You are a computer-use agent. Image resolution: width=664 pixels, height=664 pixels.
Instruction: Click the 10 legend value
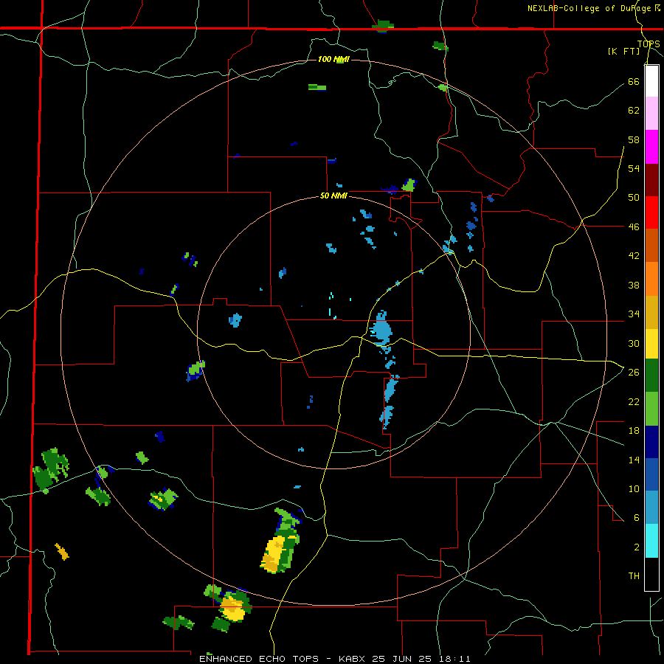point(634,489)
